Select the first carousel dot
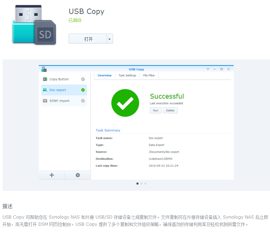The width and height of the screenshot is (270, 234). coord(138,184)
